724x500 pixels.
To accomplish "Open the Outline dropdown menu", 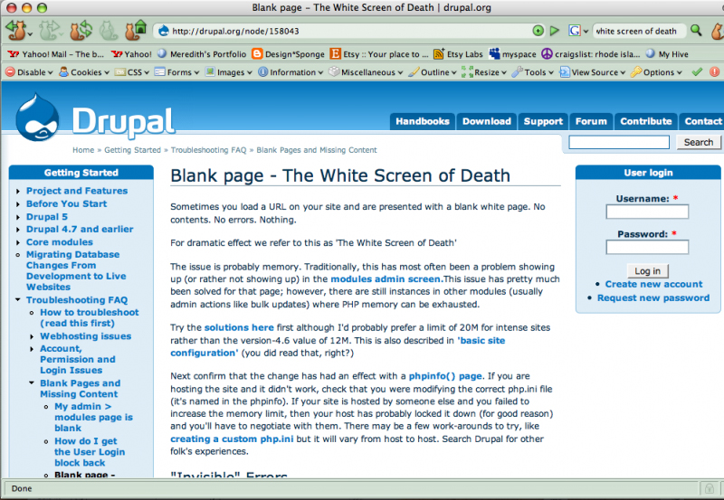I will [x=433, y=72].
